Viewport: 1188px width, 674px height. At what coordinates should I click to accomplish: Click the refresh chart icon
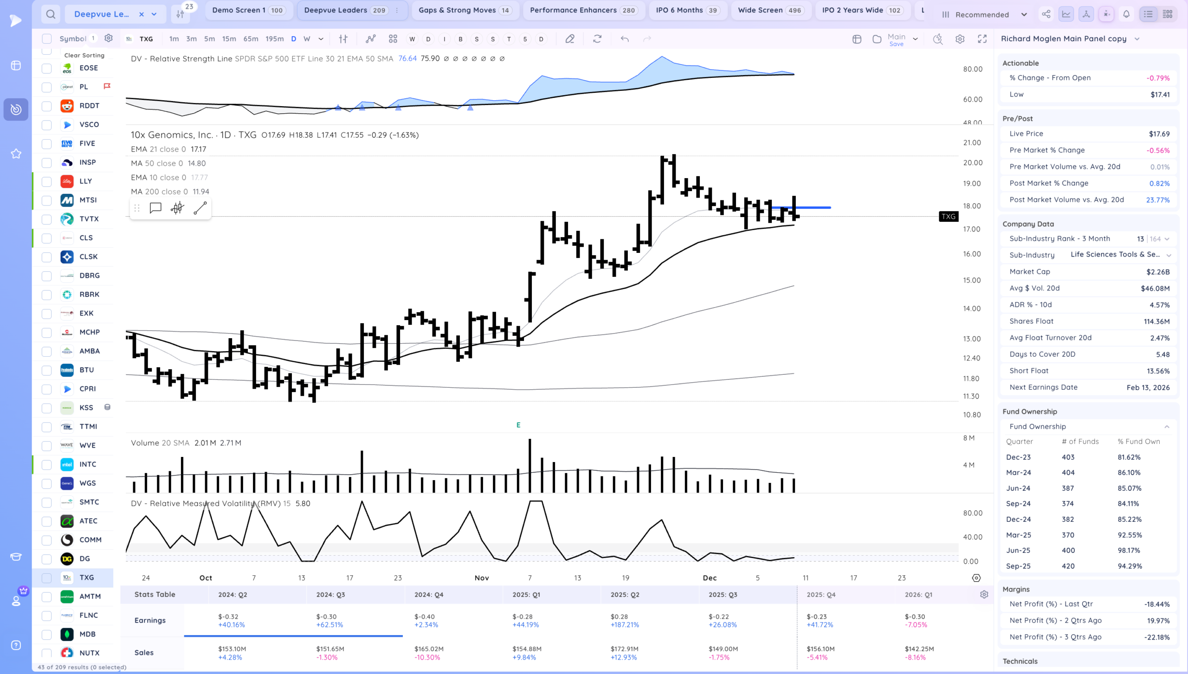point(597,39)
